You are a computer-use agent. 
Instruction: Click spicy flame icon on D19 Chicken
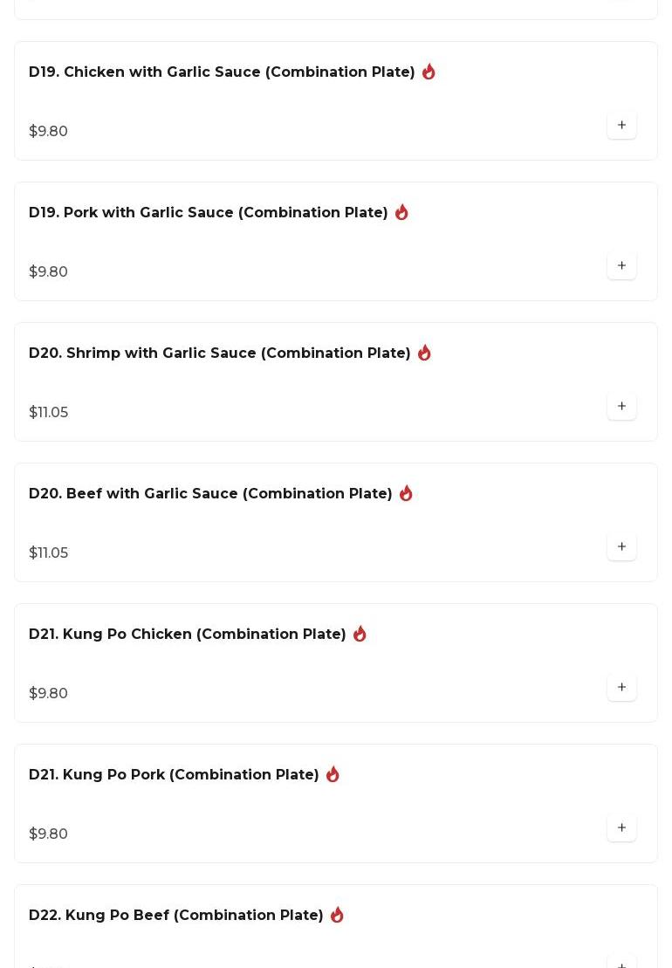[x=429, y=72]
